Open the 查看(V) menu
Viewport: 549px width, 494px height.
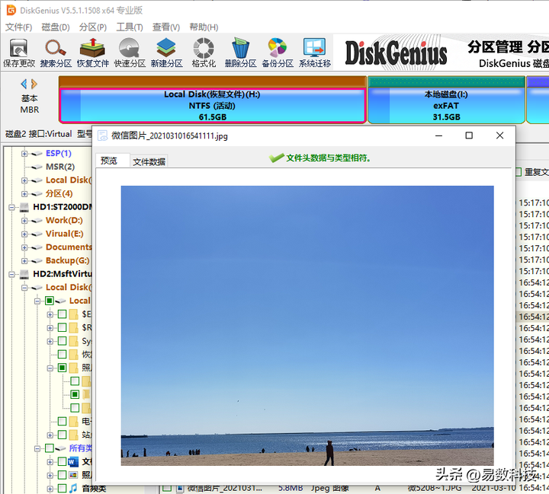(166, 27)
